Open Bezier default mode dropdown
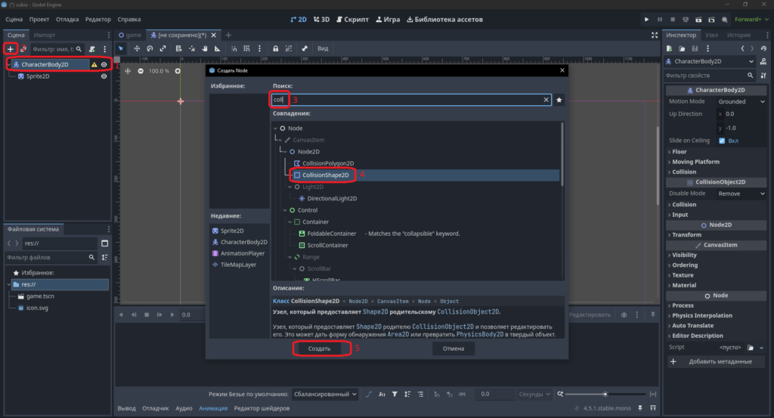The image size is (774, 418). tap(325, 394)
